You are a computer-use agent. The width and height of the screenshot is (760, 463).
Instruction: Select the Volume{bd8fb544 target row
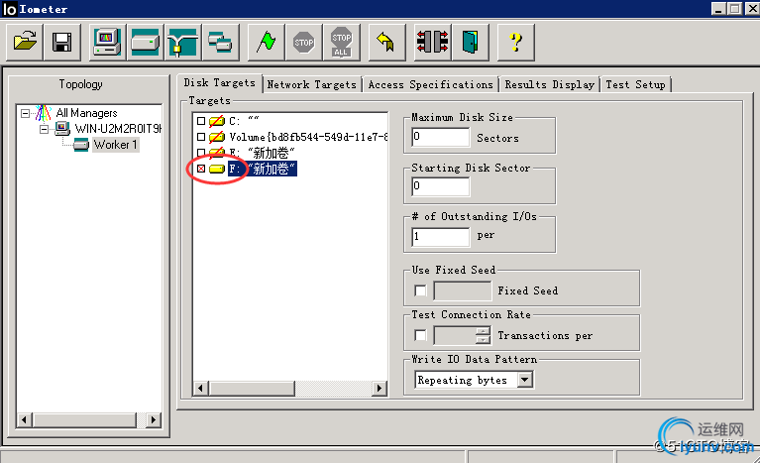[308, 137]
